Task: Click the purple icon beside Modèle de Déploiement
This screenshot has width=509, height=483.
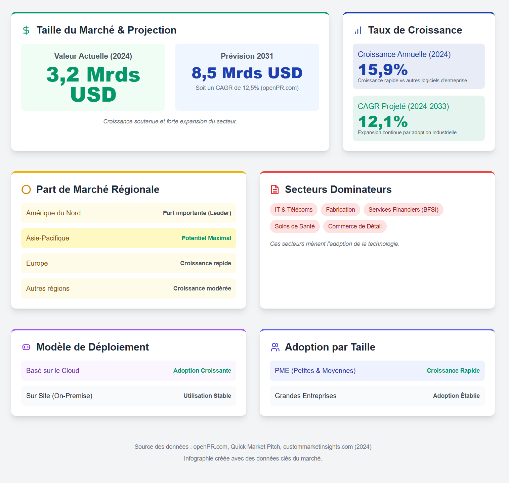Action: tap(26, 347)
